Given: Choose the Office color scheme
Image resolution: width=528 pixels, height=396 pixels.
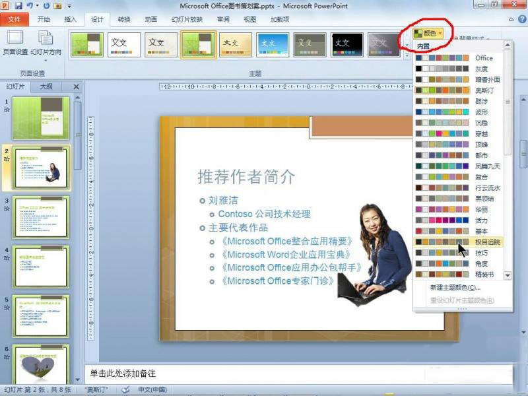Looking at the screenshot, I should [458, 58].
